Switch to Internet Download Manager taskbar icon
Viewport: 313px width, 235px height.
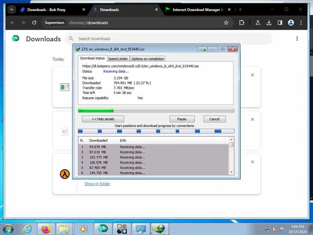pyautogui.click(x=160, y=229)
